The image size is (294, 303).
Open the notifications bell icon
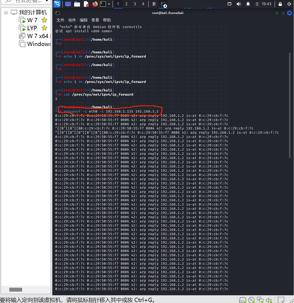[x=248, y=4]
